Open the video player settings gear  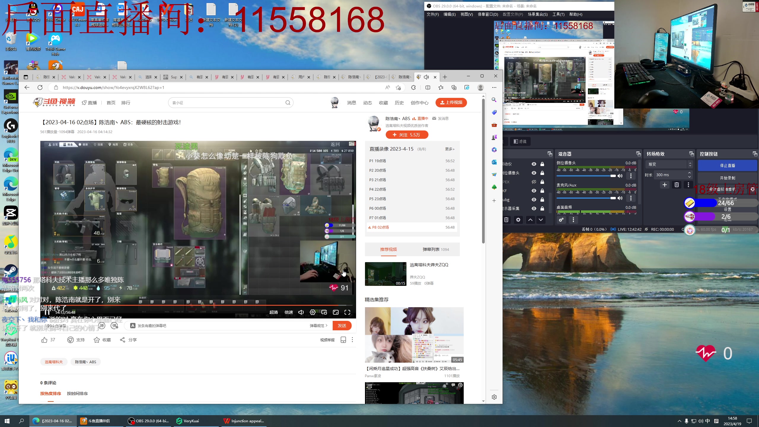[312, 312]
